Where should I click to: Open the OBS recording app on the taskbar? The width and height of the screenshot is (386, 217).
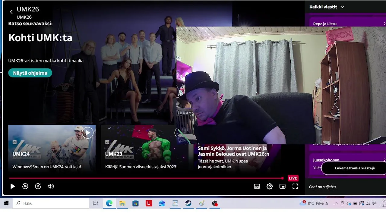pyautogui.click(x=215, y=203)
